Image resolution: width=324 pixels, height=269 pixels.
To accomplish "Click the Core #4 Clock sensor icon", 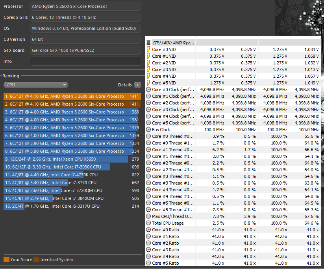I will point(148,116).
